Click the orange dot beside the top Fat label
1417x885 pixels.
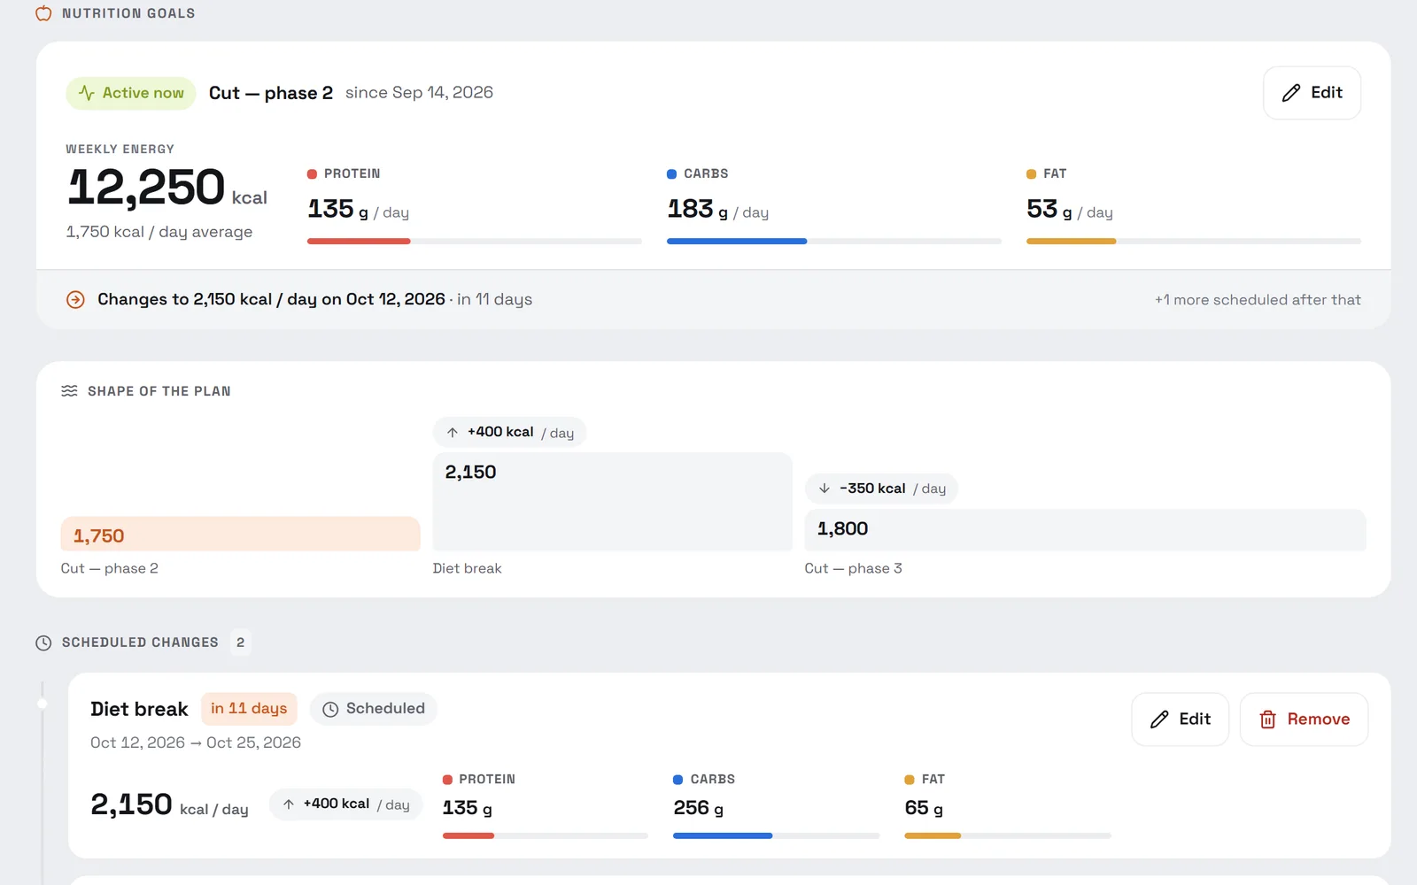coord(1031,174)
